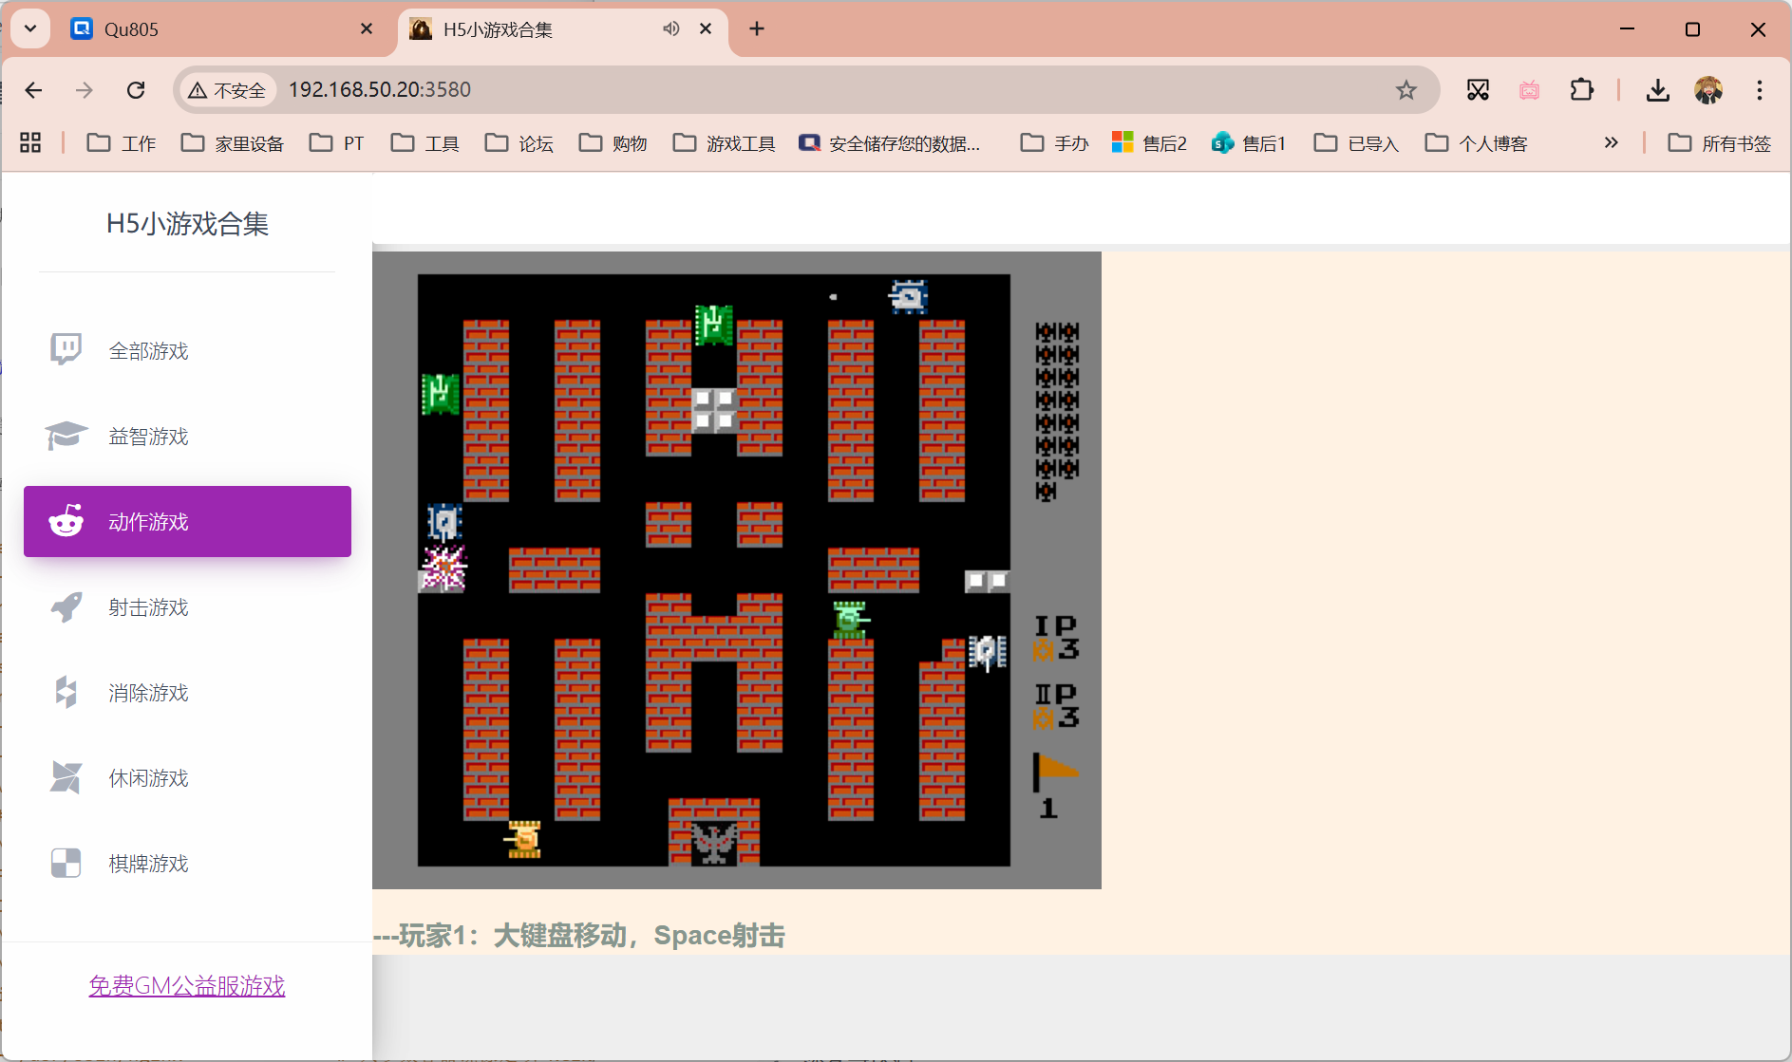Bookmark this page with the star

click(x=1406, y=89)
